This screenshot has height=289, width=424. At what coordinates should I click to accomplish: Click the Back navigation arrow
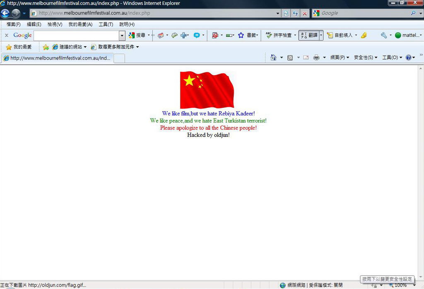(5, 13)
